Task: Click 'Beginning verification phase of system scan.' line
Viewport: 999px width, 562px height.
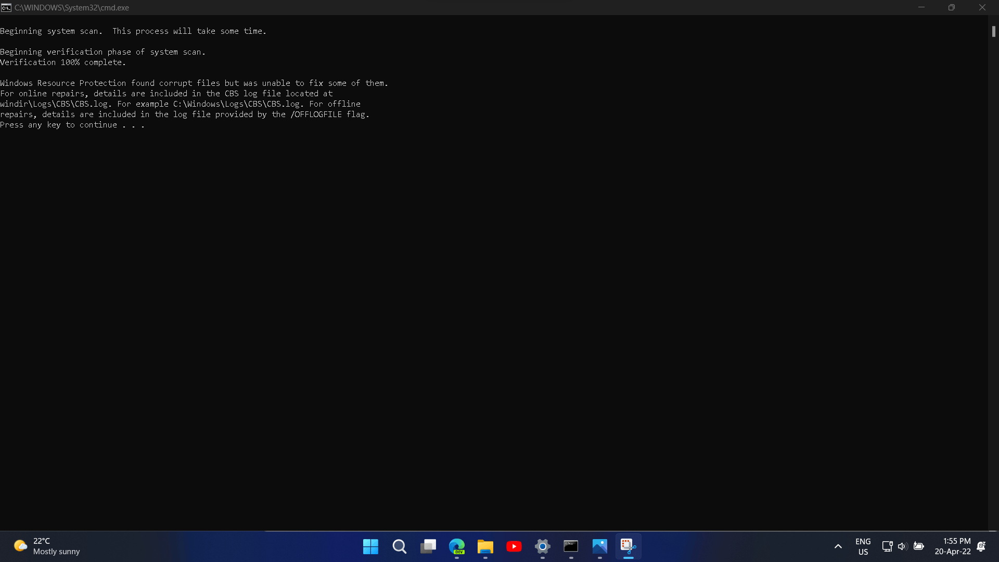Action: (x=103, y=52)
